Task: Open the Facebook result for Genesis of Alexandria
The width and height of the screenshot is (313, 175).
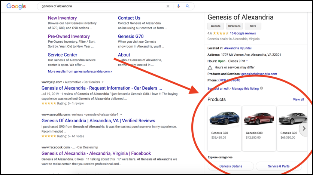Action: coord(96,153)
